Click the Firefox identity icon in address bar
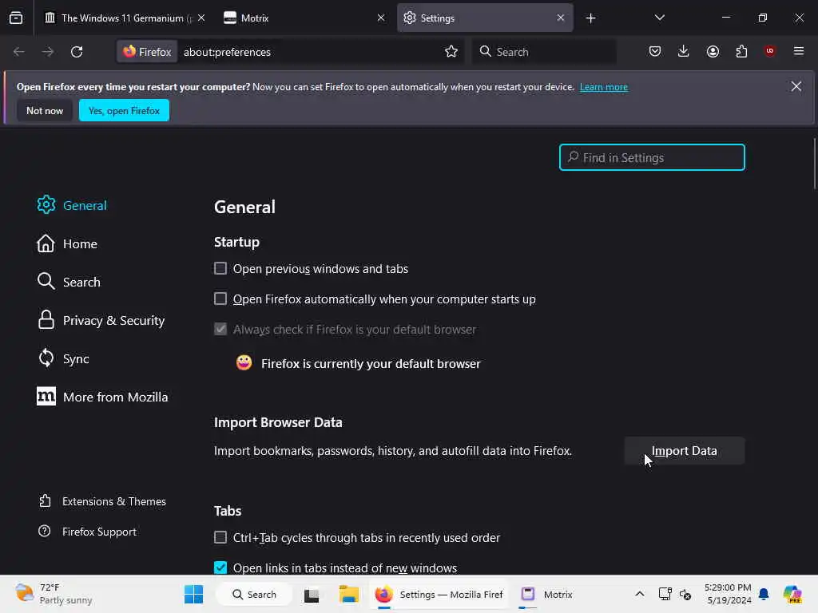The height and width of the screenshot is (613, 818). (x=147, y=52)
